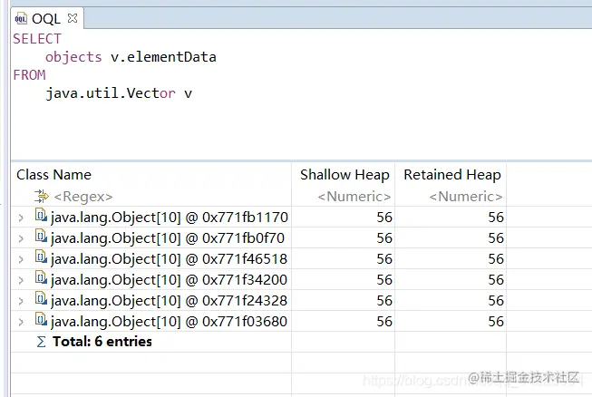Screen dimensions: 592x397
Task: Select java.lang.Object[10] @ 0x771fb1170 row
Action: click(x=170, y=218)
